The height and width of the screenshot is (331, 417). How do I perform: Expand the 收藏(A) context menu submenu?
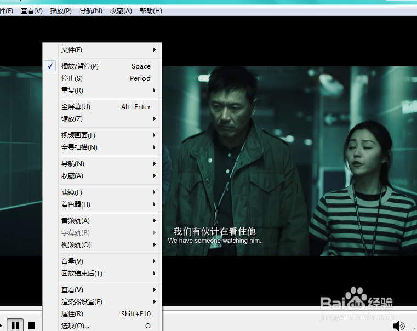(102, 176)
